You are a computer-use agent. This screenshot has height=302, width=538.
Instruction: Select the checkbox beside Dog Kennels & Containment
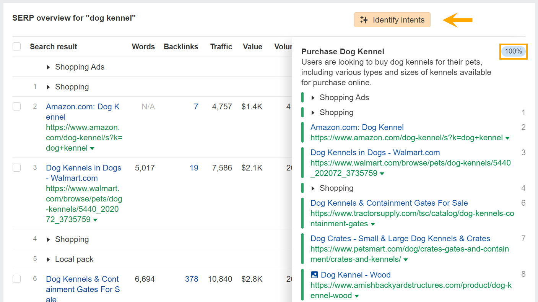pos(16,279)
